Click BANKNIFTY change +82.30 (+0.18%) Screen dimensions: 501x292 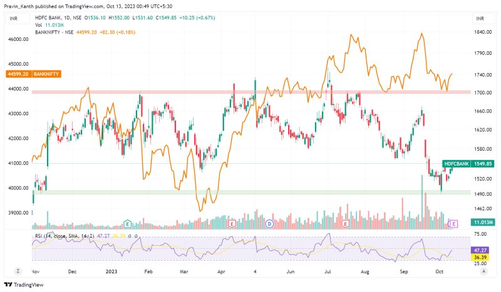117,33
